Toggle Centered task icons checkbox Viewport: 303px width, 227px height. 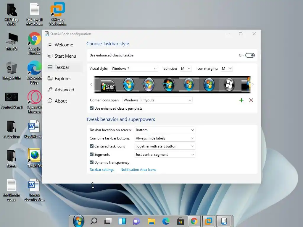[x=92, y=146]
